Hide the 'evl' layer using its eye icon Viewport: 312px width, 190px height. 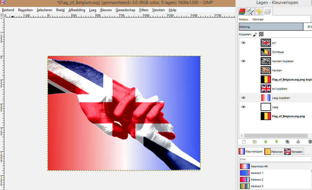[x=243, y=43]
